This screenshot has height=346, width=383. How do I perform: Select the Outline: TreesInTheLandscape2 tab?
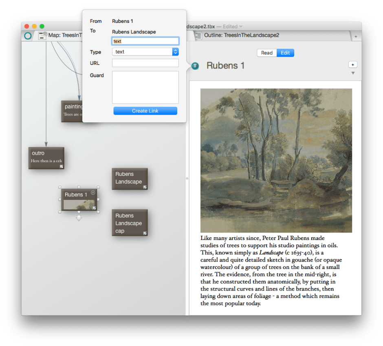(241, 35)
